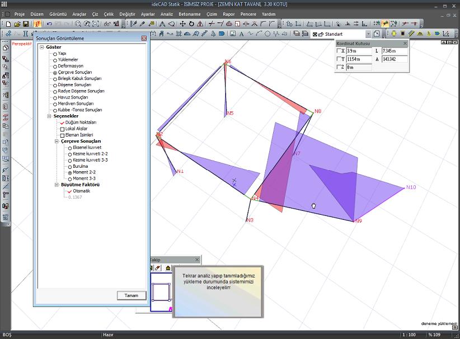Click the eyedropper tool icon
This screenshot has width=460, height=339.
(x=143, y=24)
